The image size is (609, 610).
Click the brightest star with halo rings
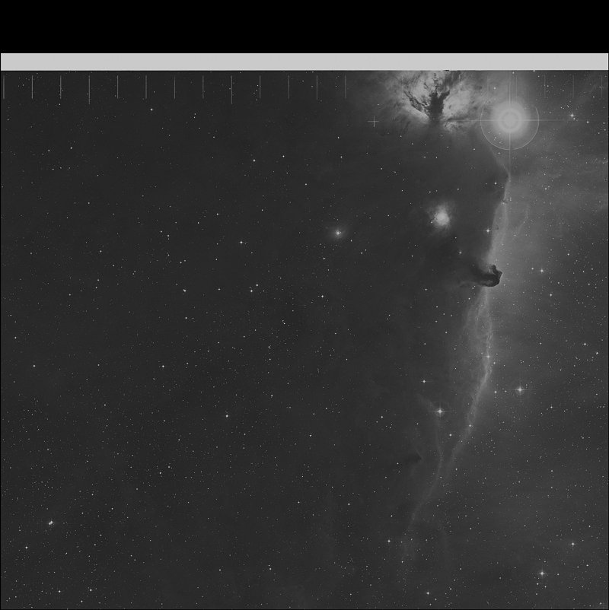(509, 118)
